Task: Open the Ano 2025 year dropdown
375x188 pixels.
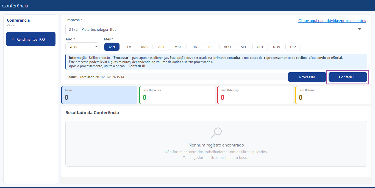Action: 82,47
